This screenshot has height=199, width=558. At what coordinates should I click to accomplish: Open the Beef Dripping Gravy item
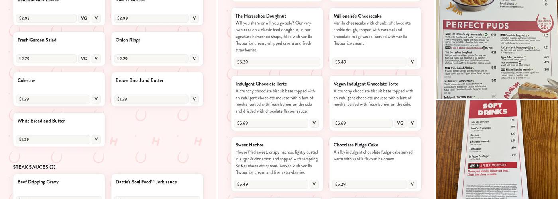click(38, 182)
